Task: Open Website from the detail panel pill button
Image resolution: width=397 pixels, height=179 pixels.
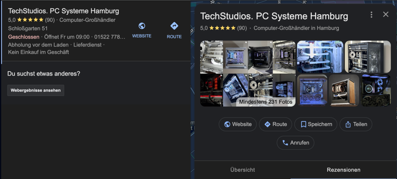Action: [238, 124]
